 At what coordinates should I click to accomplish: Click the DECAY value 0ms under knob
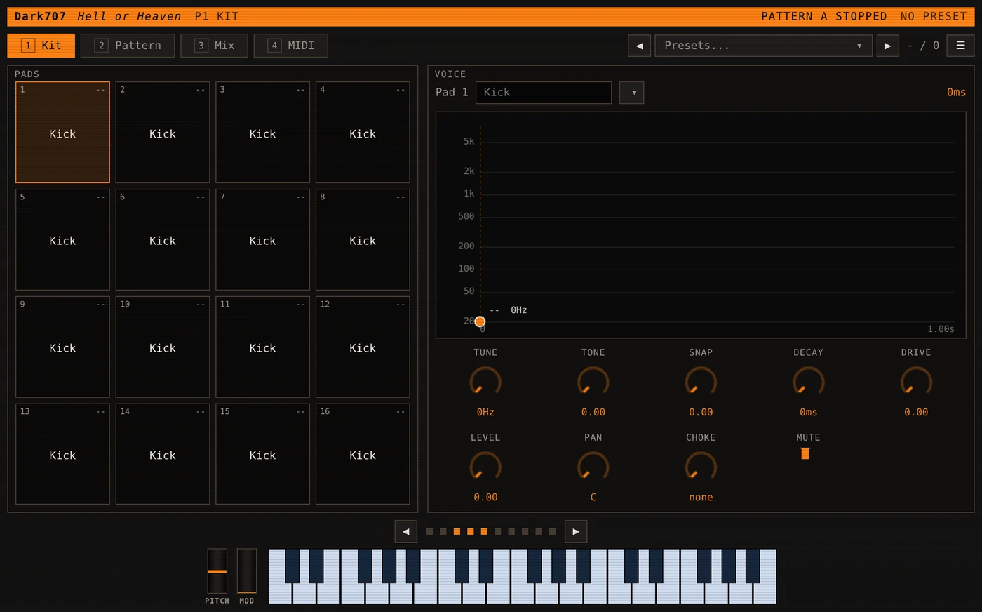pos(808,413)
